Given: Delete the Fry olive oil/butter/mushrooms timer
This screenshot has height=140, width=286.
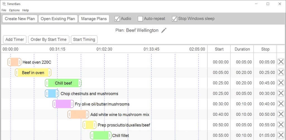Looking at the screenshot, I should 281,104.
